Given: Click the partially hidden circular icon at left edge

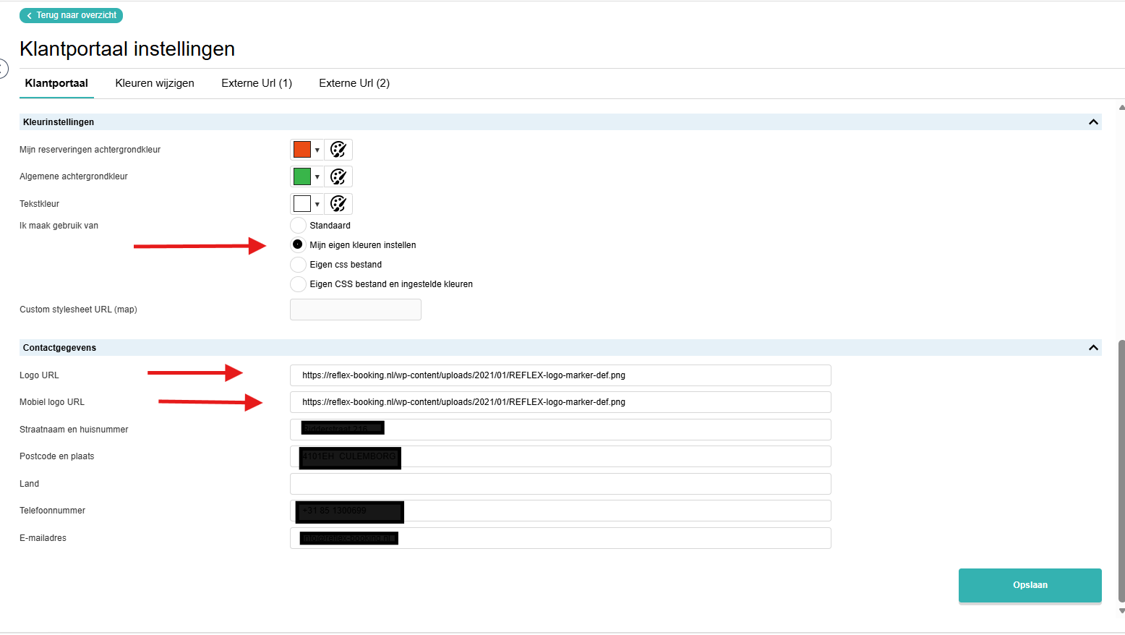Looking at the screenshot, I should (x=3, y=69).
